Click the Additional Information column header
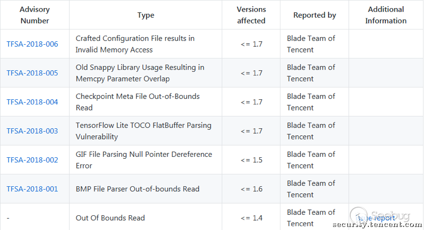Screen dimensions: 424x230 point(386,15)
